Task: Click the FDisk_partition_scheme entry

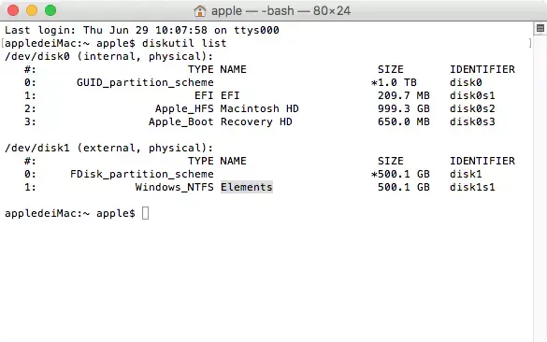Action: pos(141,174)
